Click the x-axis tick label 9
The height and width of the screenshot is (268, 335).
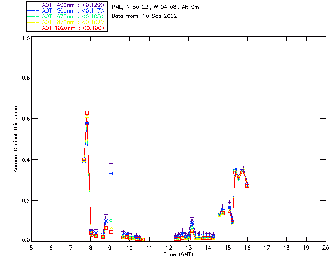(x=110, y=248)
